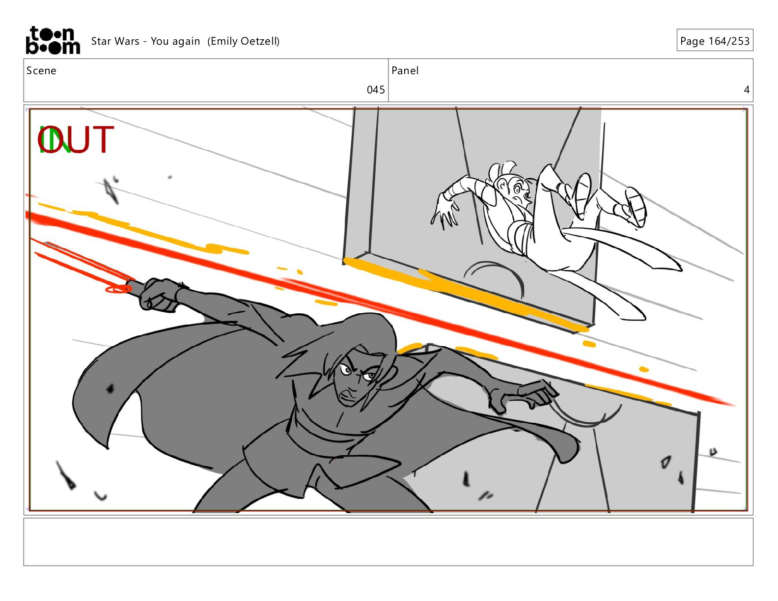
Task: Select panel number '4'
Action: [747, 90]
